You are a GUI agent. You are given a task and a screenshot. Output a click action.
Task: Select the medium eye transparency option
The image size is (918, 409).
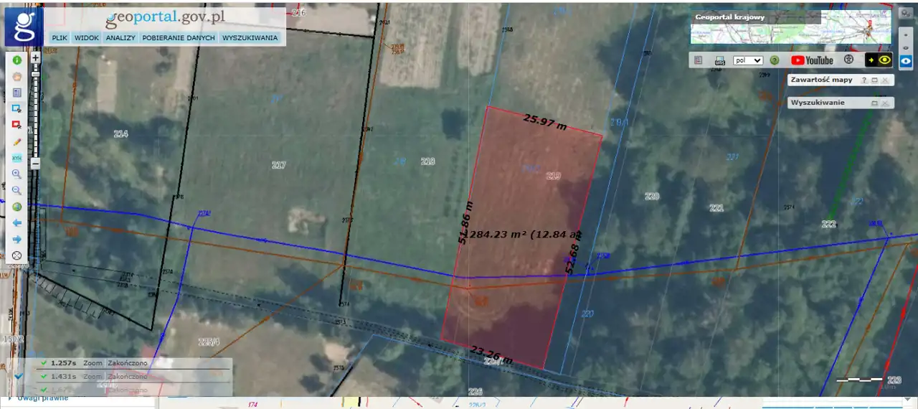906,47
